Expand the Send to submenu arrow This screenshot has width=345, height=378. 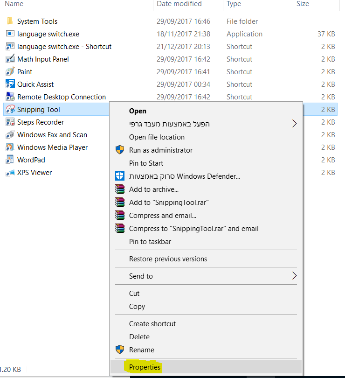click(294, 275)
